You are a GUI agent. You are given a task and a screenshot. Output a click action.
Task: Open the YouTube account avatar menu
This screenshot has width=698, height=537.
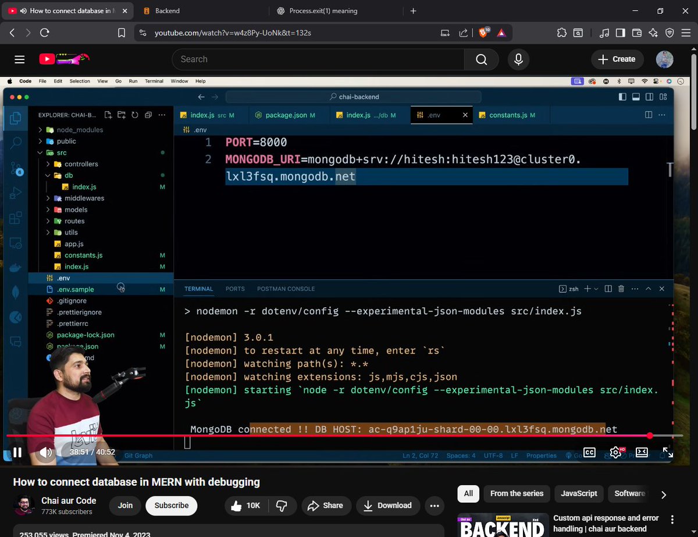pyautogui.click(x=664, y=59)
